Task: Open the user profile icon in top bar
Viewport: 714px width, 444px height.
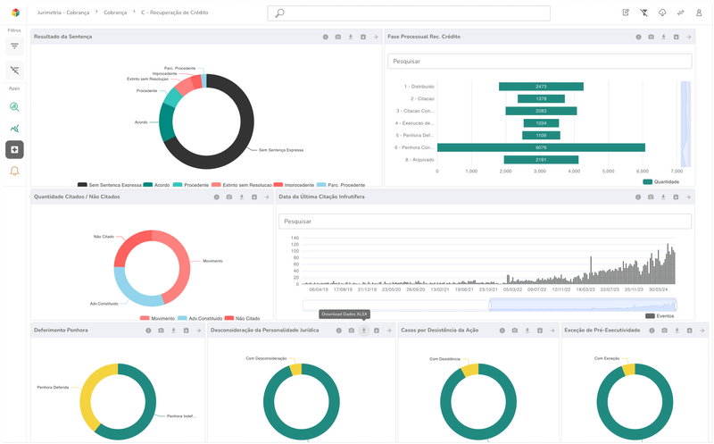Action: click(698, 13)
